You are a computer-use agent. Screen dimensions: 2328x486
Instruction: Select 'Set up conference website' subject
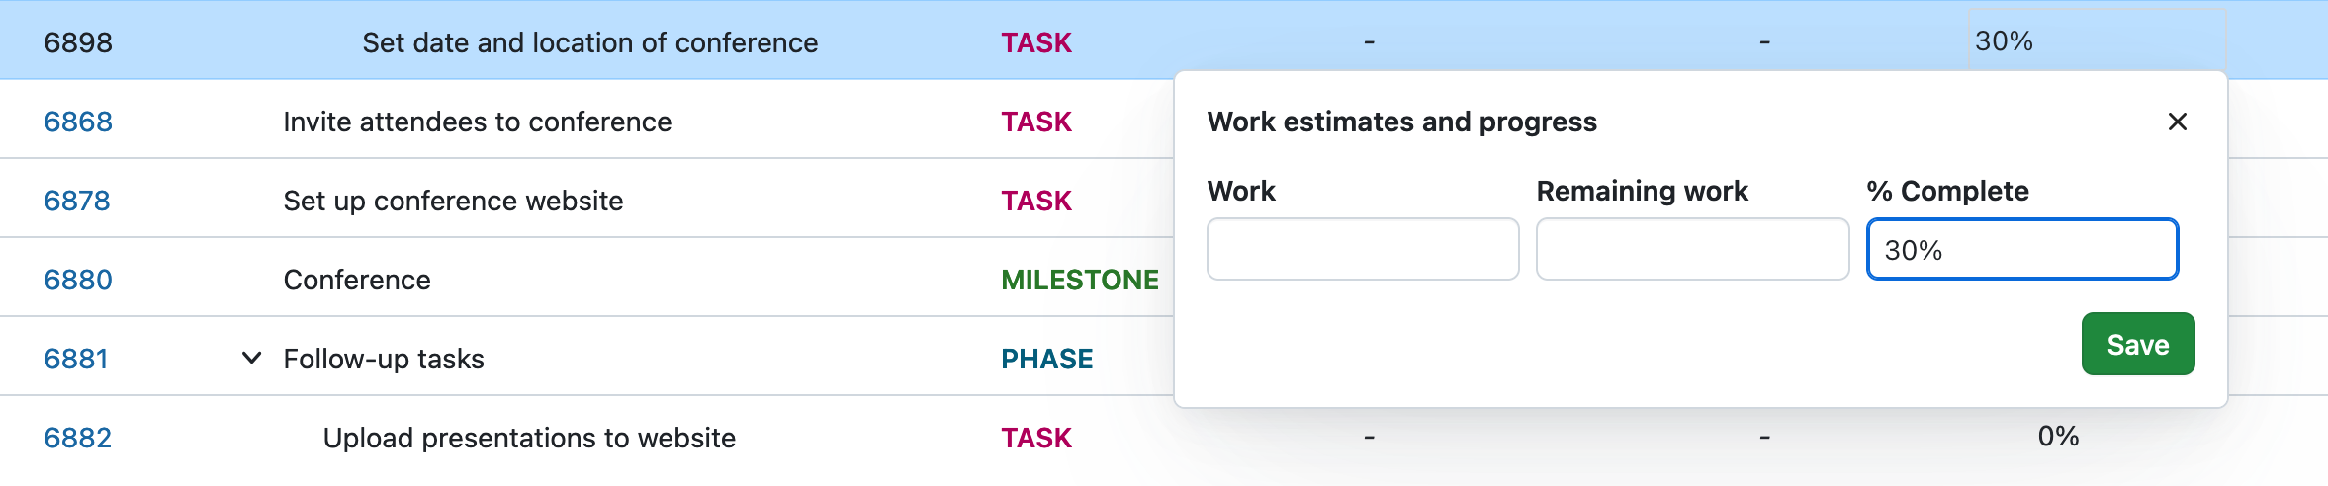click(x=453, y=201)
